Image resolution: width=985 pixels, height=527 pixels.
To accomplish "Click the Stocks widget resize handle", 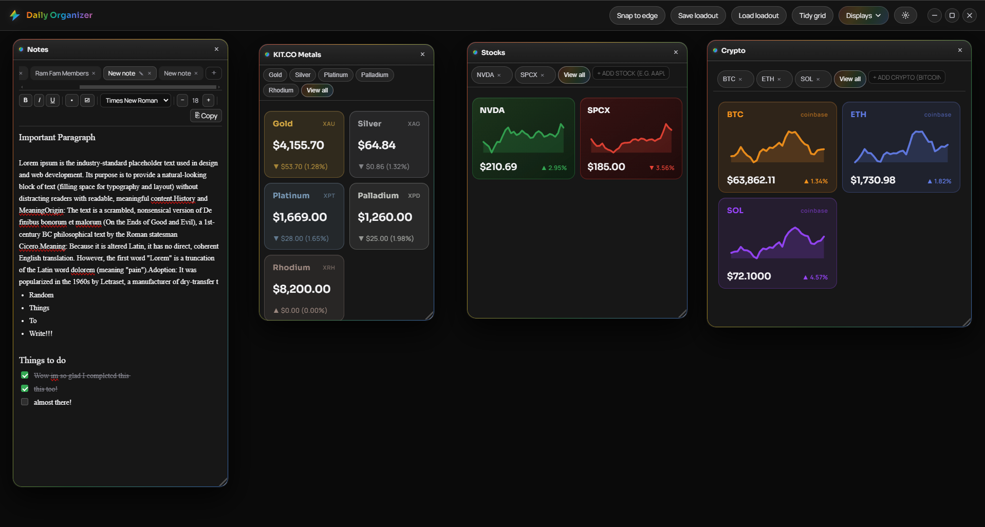I will (682, 314).
